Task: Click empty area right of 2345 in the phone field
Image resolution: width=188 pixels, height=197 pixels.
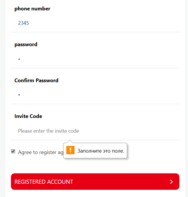Action: 115,23
